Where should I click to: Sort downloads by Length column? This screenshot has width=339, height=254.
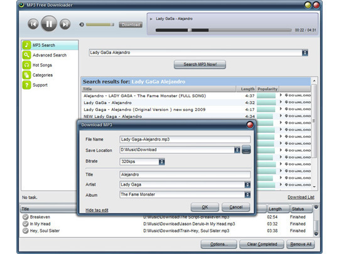(x=278, y=209)
